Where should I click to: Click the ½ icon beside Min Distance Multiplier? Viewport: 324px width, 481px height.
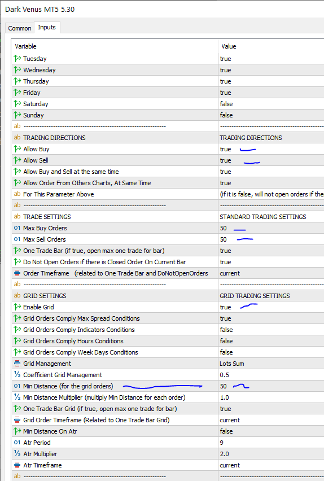pos(17,397)
